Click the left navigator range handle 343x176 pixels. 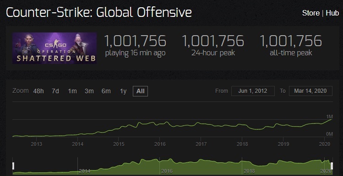point(13,166)
